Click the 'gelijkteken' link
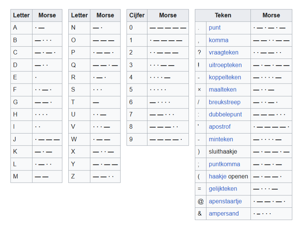 pyautogui.click(x=223, y=189)
